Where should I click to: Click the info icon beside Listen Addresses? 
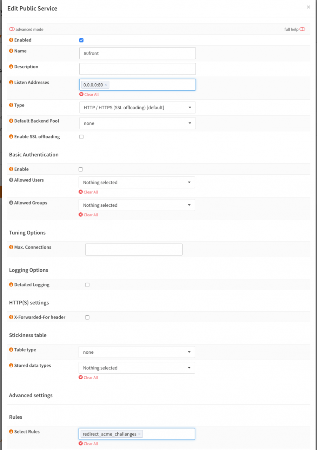point(11,83)
